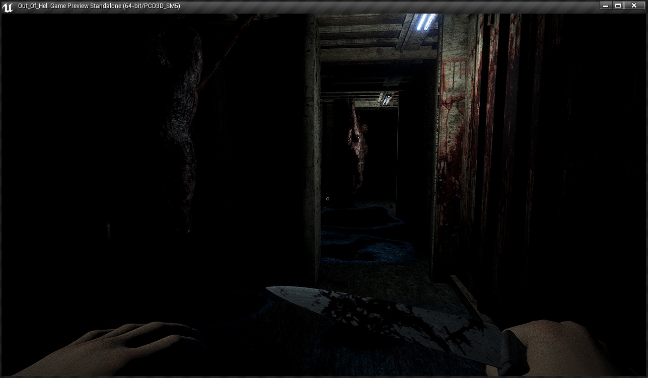648x378 pixels.
Task: Click the hanging carcass in the corridor
Action: 357,146
